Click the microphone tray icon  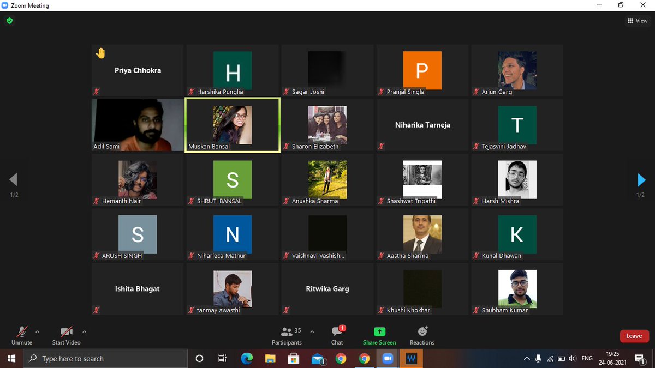tap(538, 358)
